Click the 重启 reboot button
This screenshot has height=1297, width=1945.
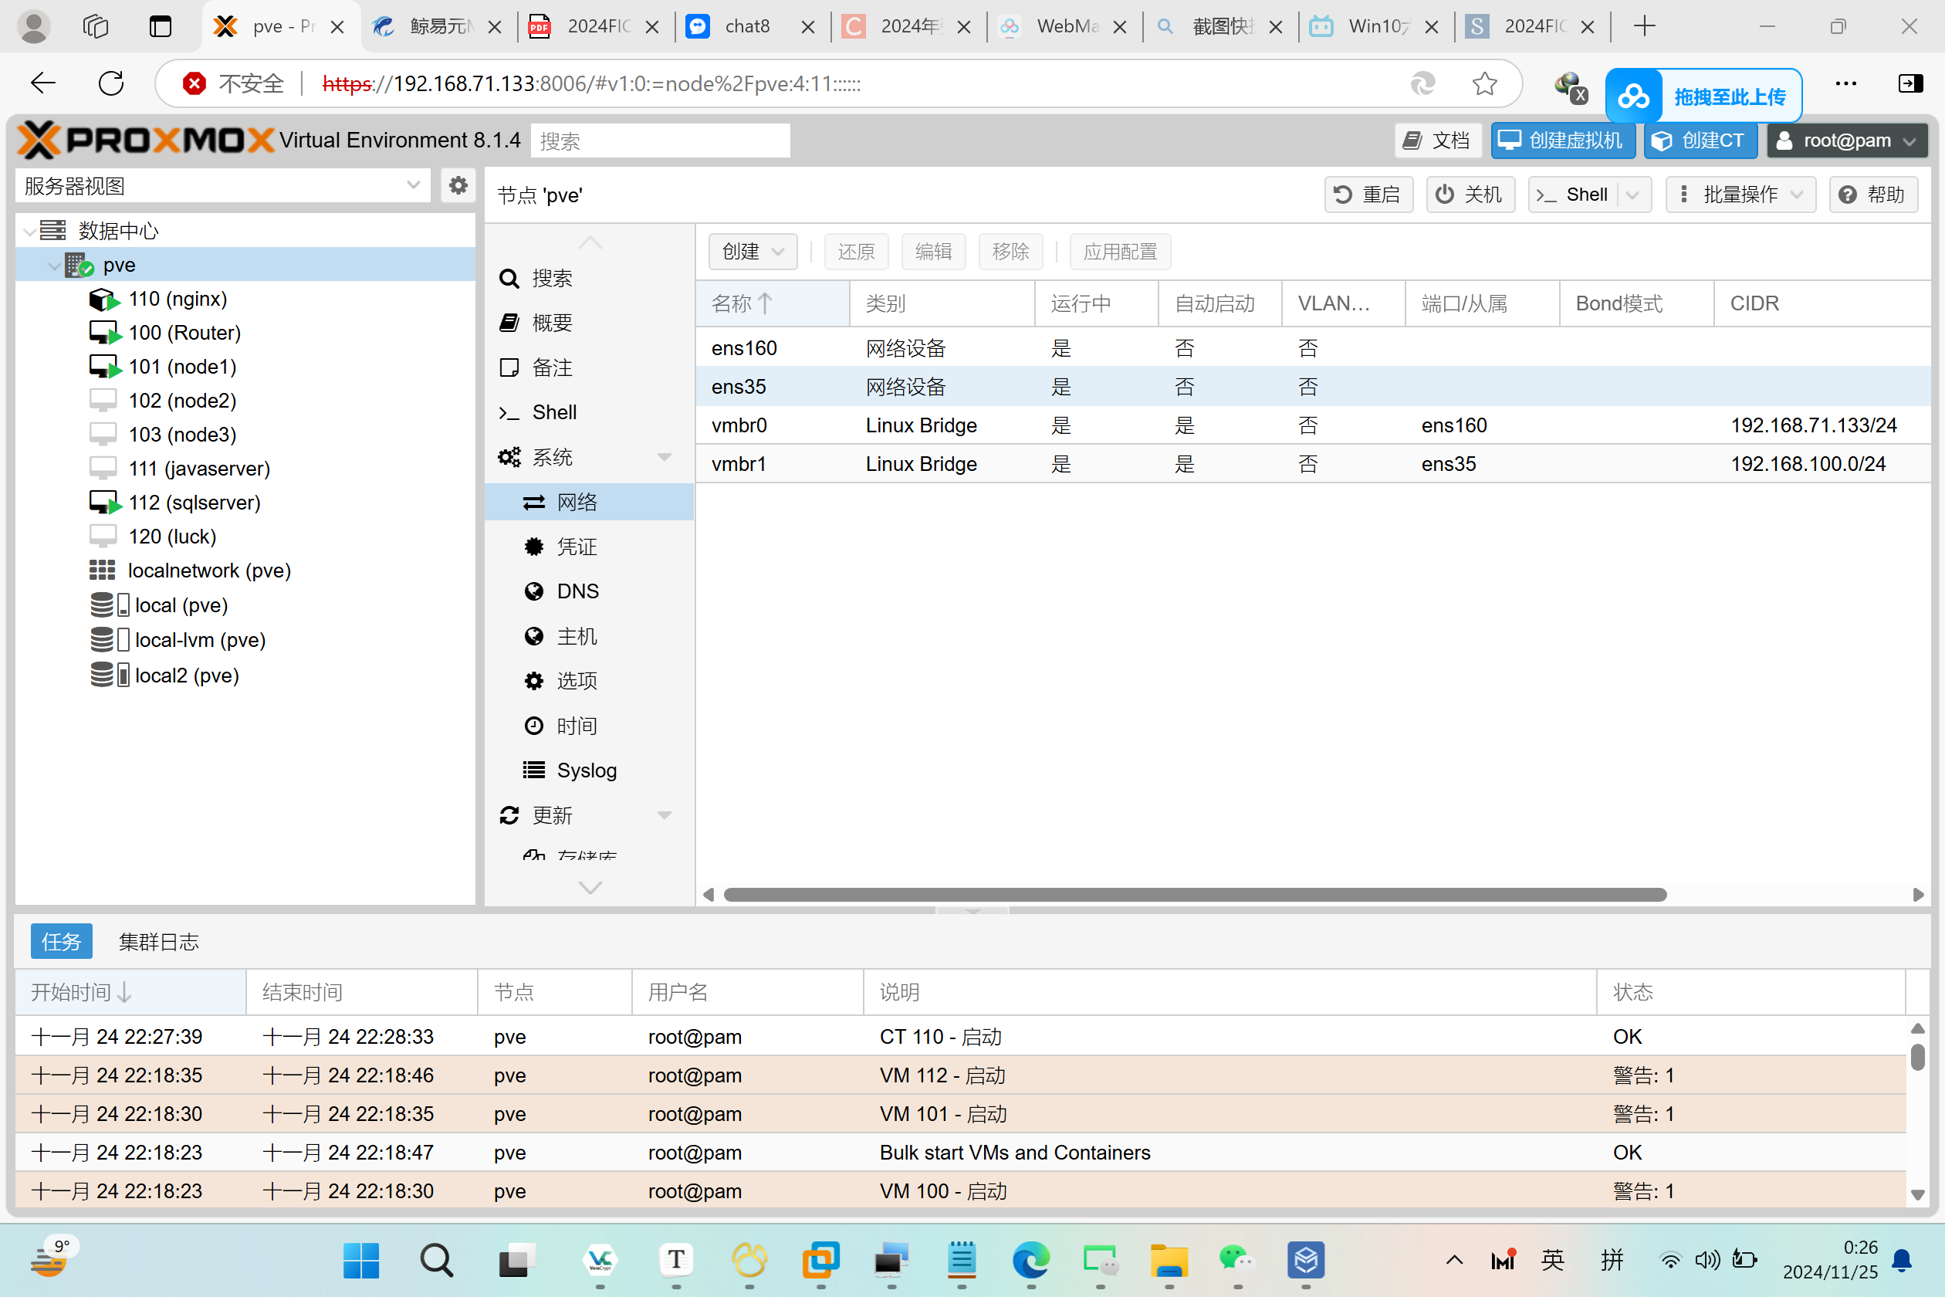(x=1368, y=195)
